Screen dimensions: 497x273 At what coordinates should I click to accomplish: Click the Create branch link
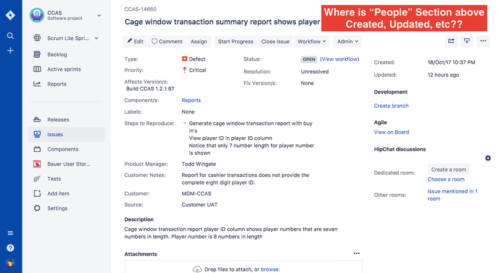(x=391, y=106)
